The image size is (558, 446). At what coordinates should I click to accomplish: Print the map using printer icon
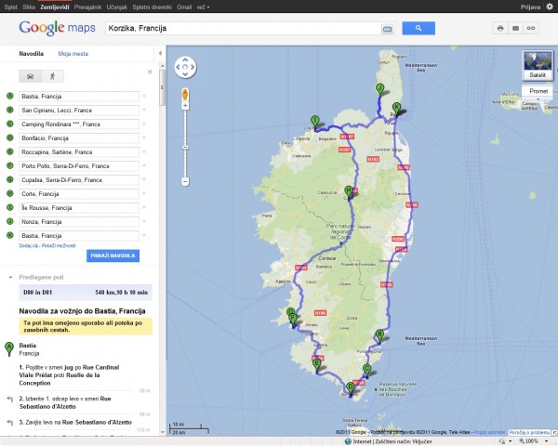point(499,29)
